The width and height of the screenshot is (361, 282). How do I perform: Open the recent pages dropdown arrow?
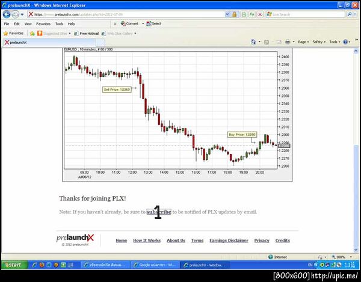(22, 14)
